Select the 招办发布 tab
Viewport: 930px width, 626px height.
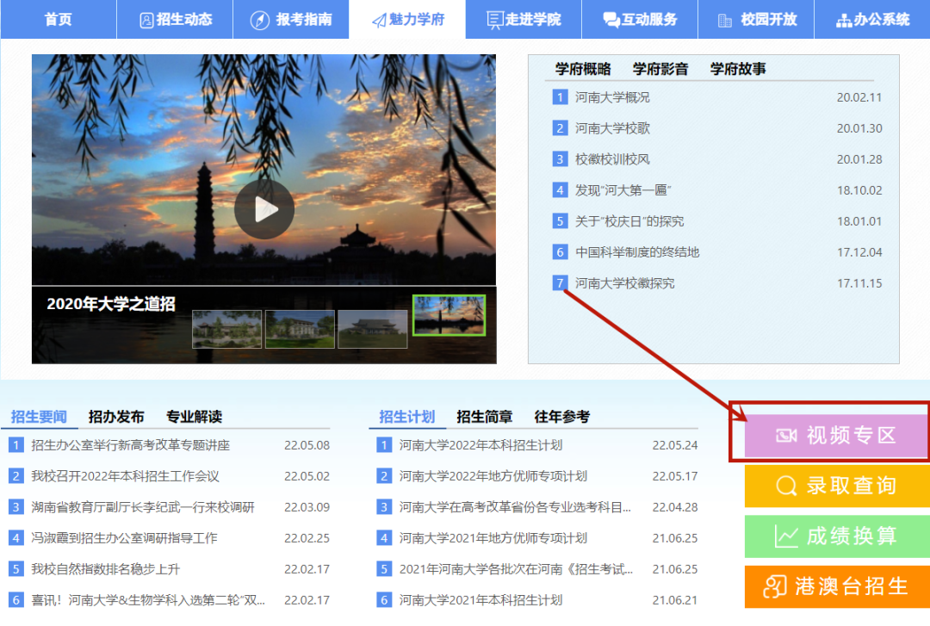pos(116,417)
